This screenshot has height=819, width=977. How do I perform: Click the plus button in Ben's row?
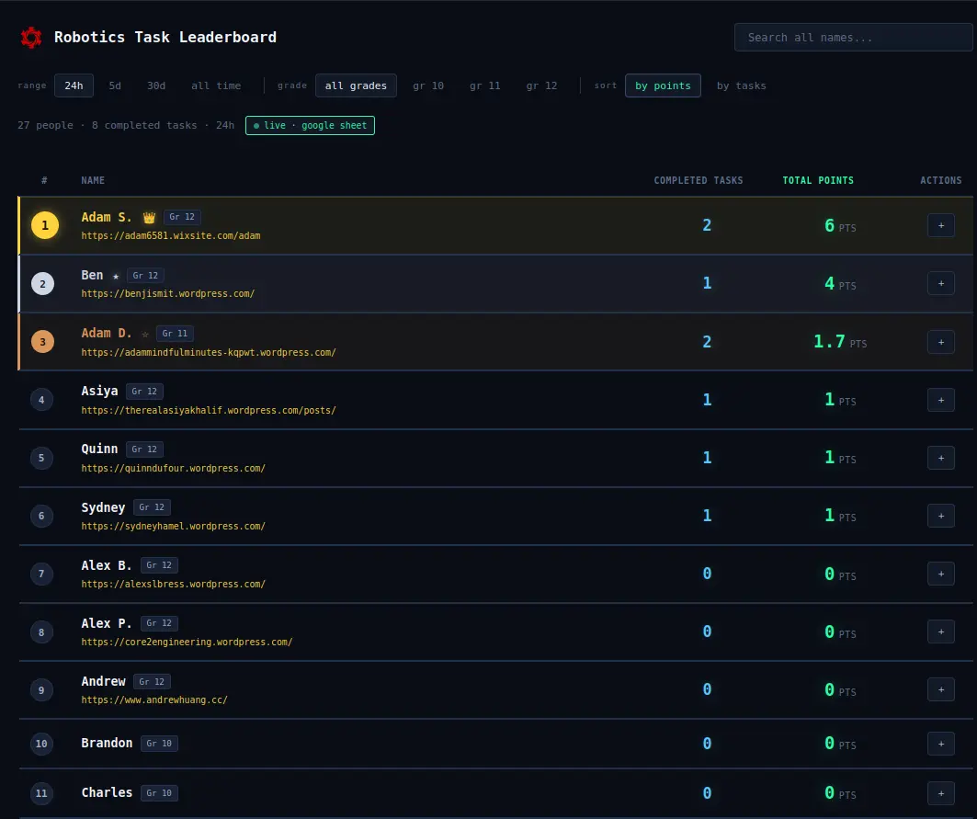(941, 284)
